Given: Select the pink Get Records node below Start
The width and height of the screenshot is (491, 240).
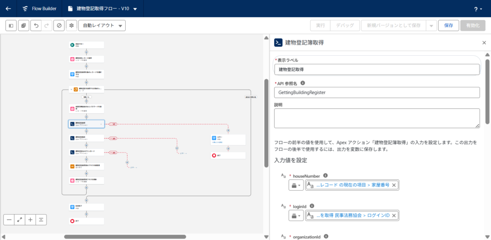Looking at the screenshot, I should tap(86, 59).
